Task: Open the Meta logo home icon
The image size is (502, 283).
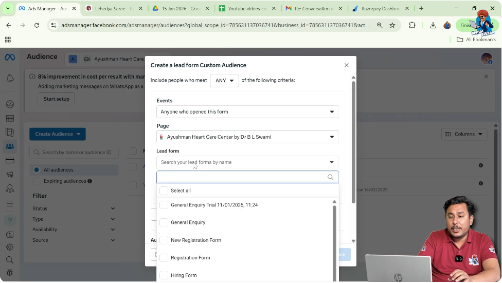Action: coord(10,57)
